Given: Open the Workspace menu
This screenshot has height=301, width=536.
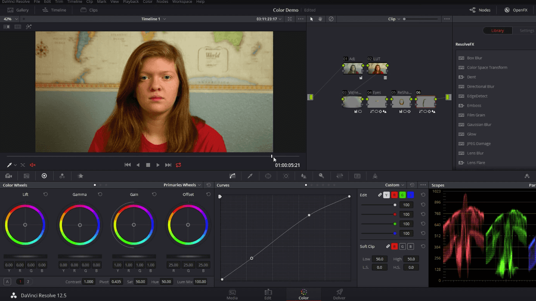Looking at the screenshot, I should (182, 2).
